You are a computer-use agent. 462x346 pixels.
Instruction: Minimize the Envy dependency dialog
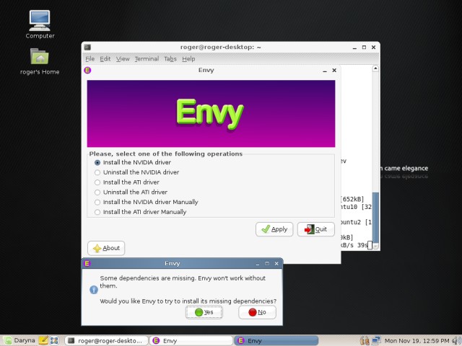[258, 264]
